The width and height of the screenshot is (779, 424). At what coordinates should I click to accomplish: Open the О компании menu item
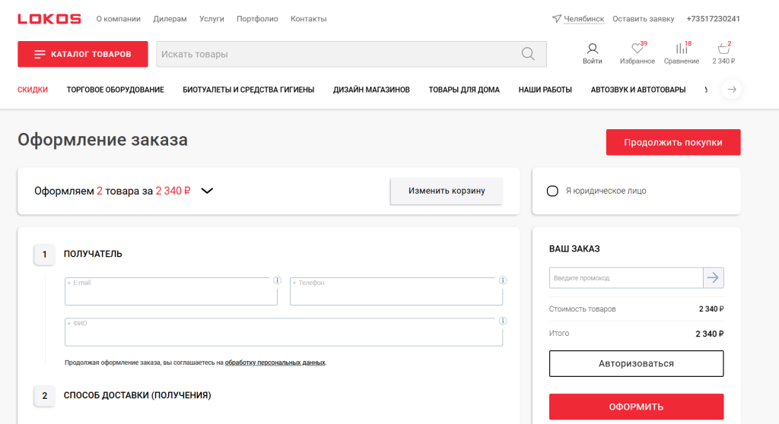pyautogui.click(x=118, y=19)
